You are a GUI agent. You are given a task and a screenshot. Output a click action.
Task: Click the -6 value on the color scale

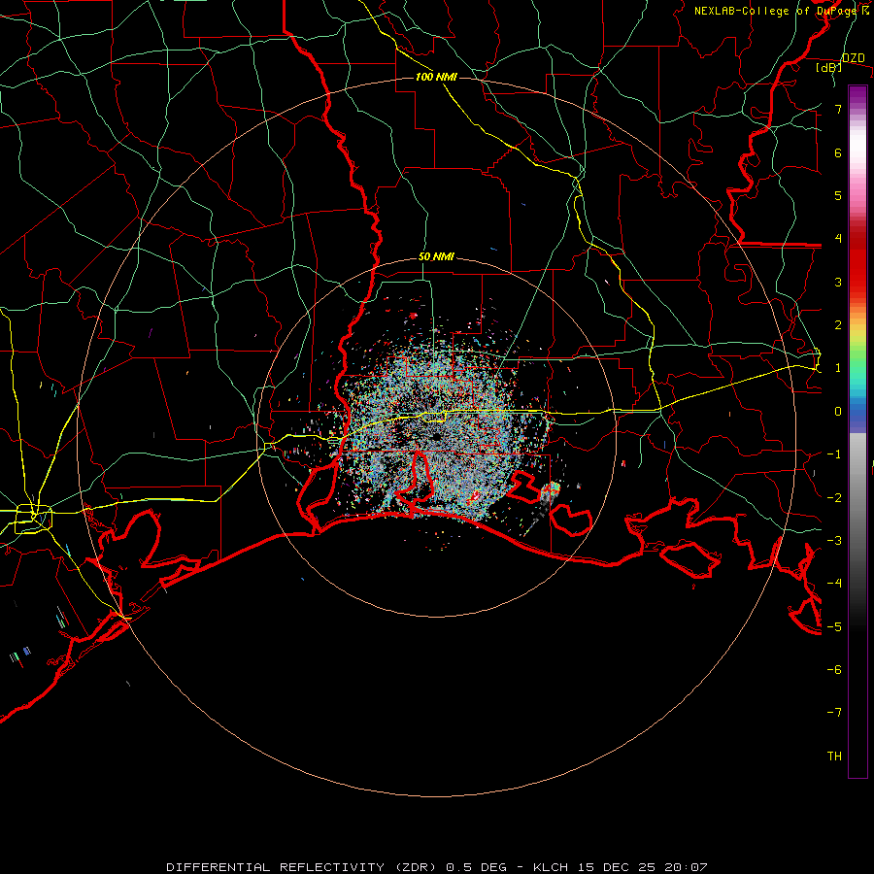point(834,669)
